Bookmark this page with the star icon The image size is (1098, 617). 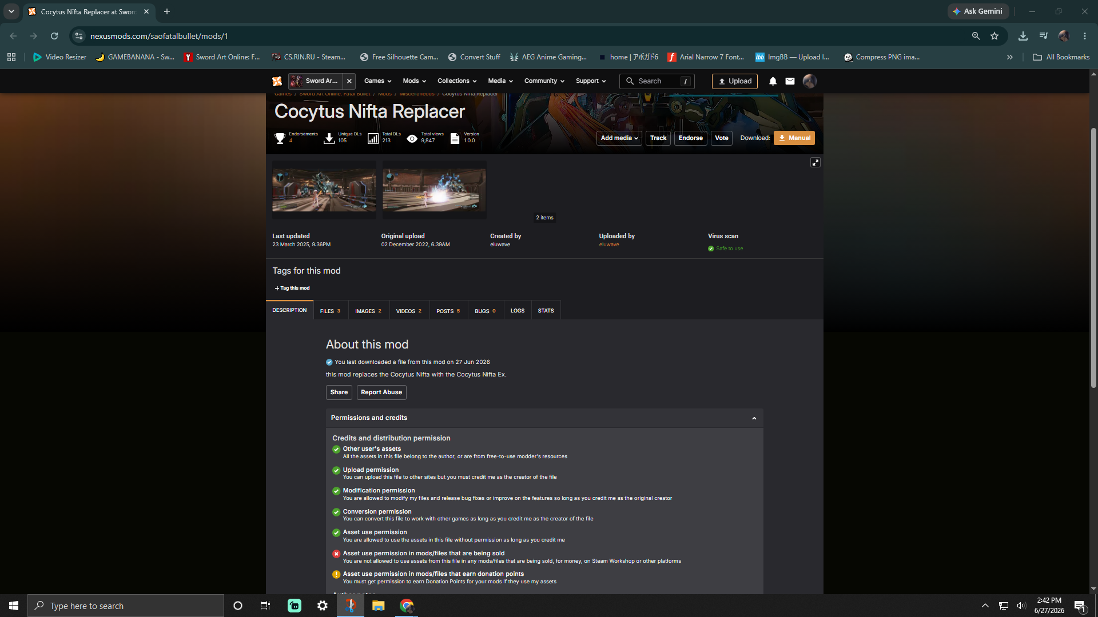click(994, 36)
